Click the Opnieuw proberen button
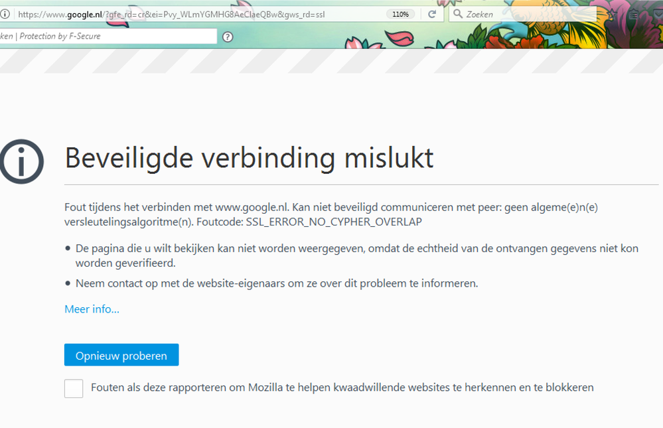 tap(121, 355)
